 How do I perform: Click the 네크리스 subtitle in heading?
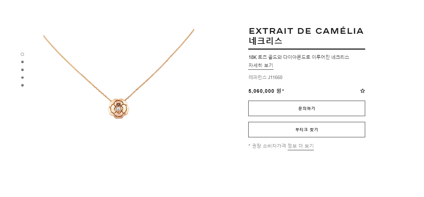coord(265,41)
